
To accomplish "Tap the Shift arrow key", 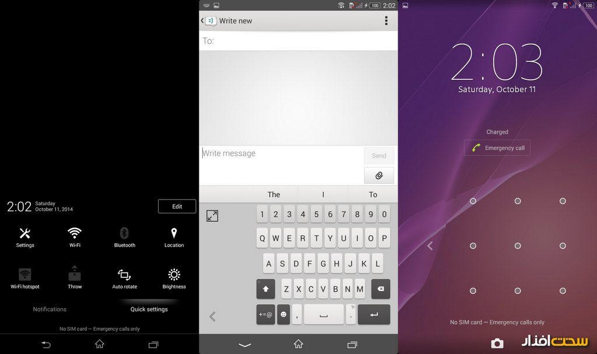I will [266, 289].
